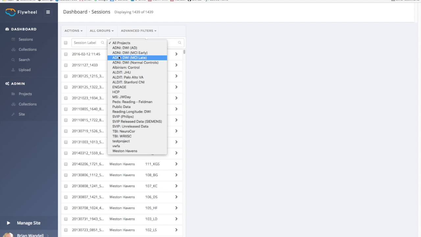
Task: Focus the Session Label filter field
Action: (x=89, y=43)
